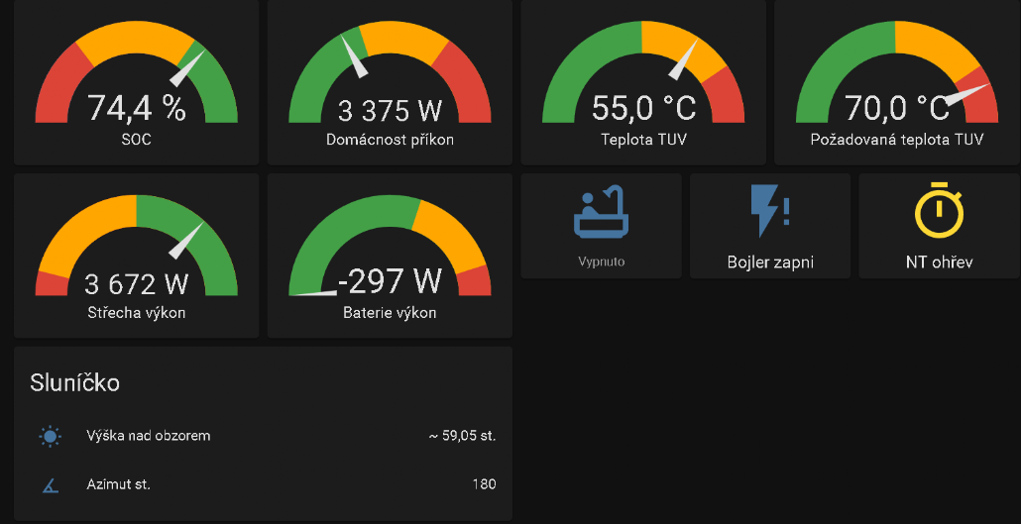
Task: Click the NT ohřev label
Action: coord(939,262)
